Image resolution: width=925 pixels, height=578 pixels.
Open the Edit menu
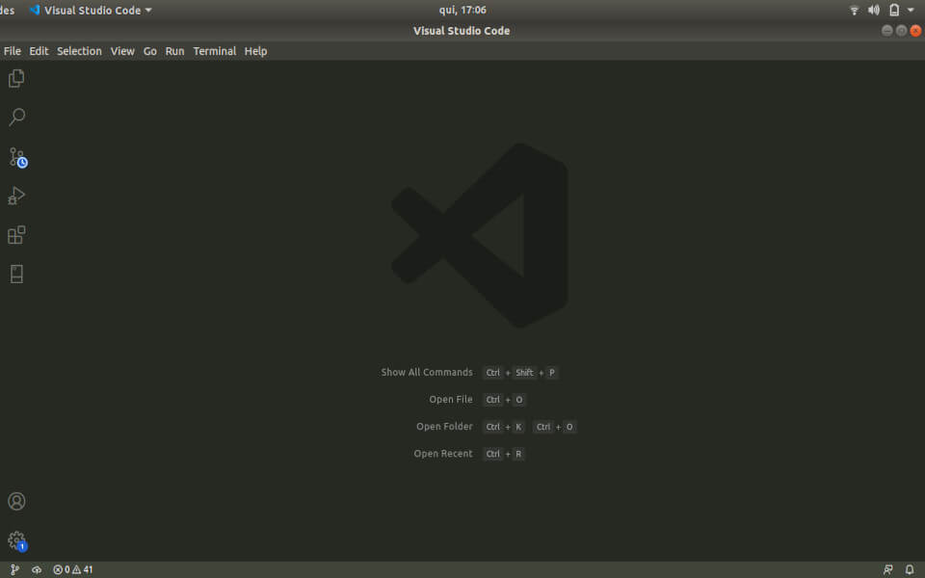(39, 51)
